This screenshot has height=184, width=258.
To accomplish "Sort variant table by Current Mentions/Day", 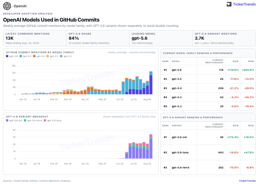I will click(x=214, y=126).
